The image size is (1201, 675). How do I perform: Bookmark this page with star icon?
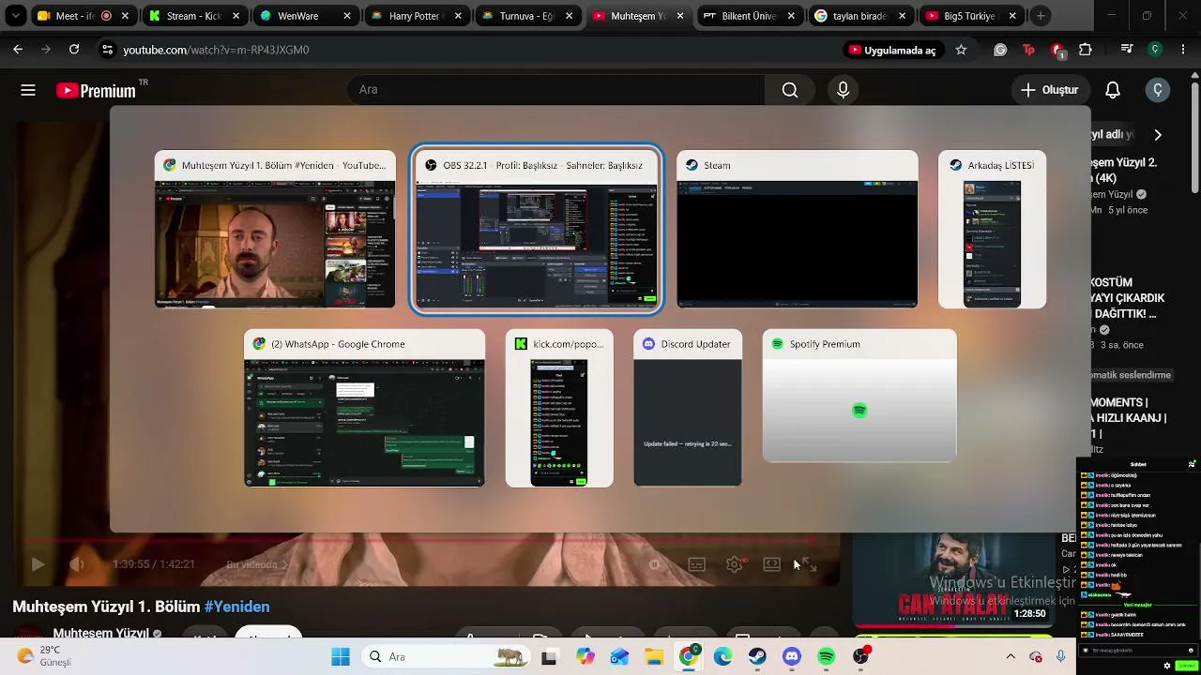coord(961,50)
